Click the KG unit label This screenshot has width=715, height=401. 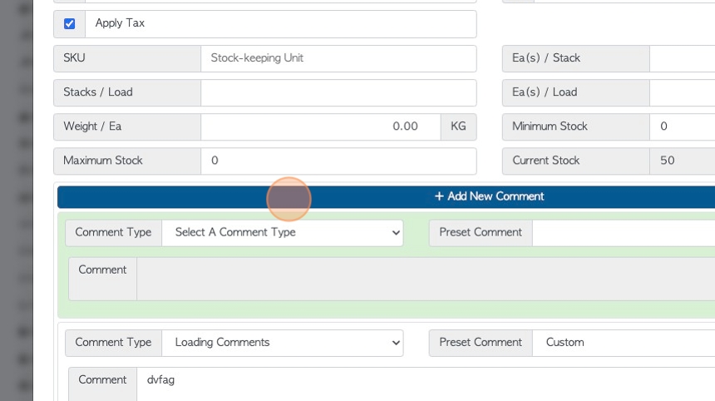(x=458, y=126)
